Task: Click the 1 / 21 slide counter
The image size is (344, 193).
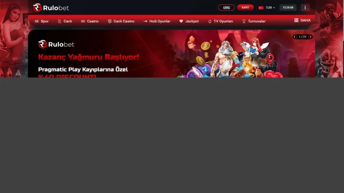Action: [303, 37]
